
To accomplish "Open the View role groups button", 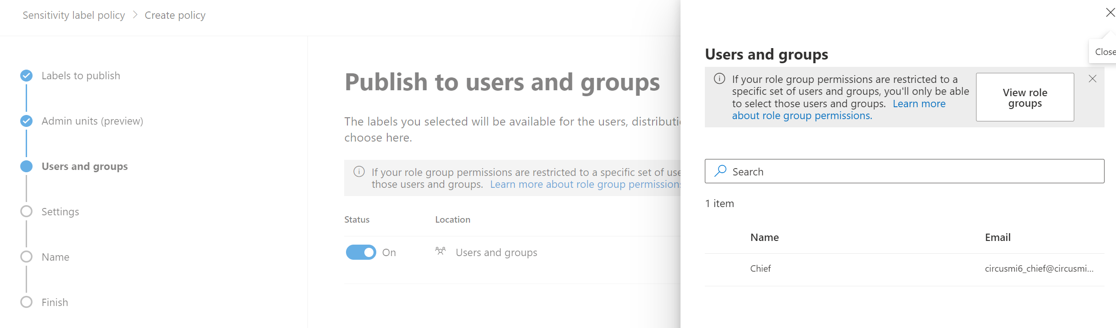I will click(x=1025, y=97).
